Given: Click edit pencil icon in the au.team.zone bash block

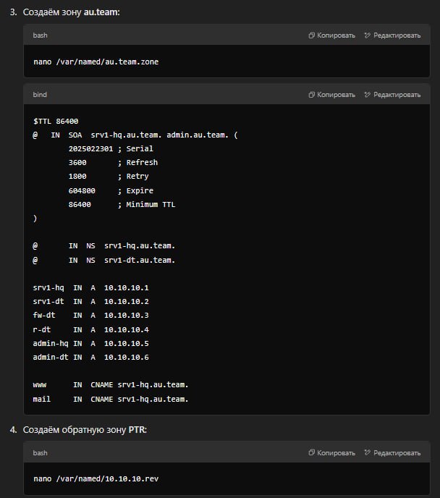Looking at the screenshot, I should point(368,35).
